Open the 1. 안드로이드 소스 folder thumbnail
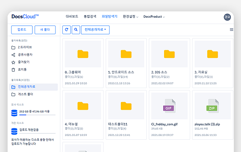Image resolution: width=241 pixels, height=152 pixels. click(126, 54)
